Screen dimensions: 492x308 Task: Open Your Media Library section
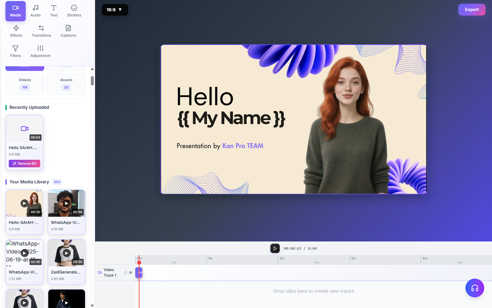click(x=29, y=182)
